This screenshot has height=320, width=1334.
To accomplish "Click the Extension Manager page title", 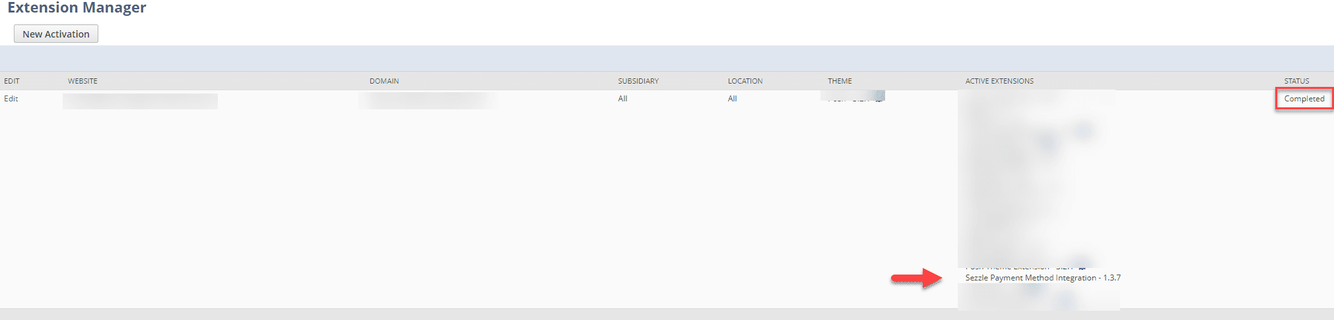I will click(x=77, y=8).
